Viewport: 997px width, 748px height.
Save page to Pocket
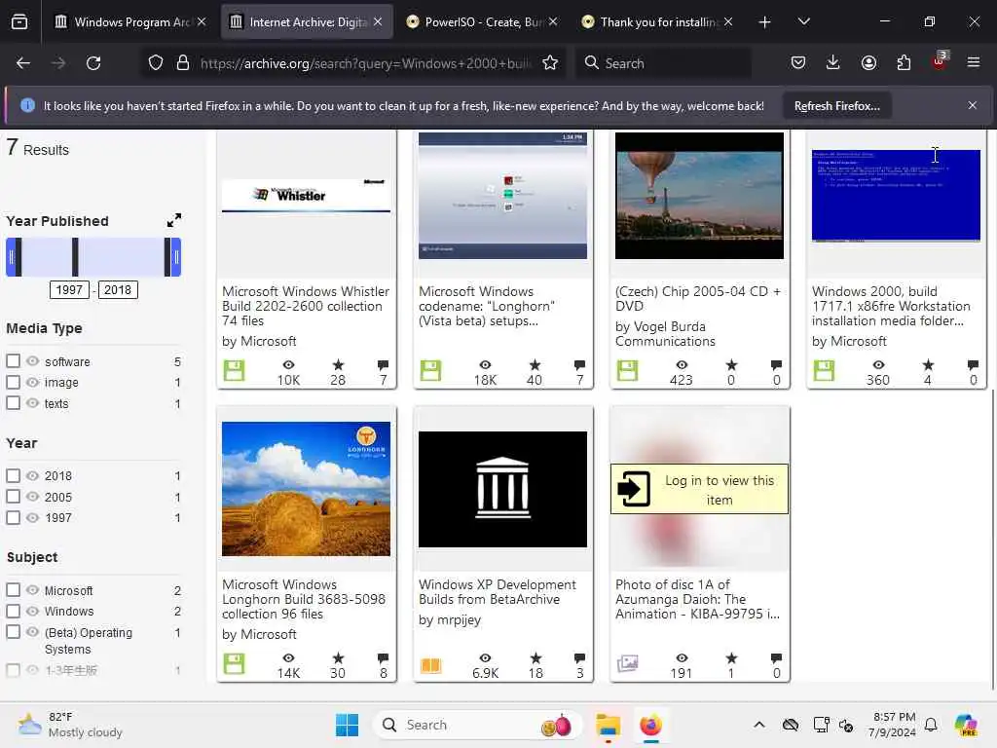pos(798,62)
